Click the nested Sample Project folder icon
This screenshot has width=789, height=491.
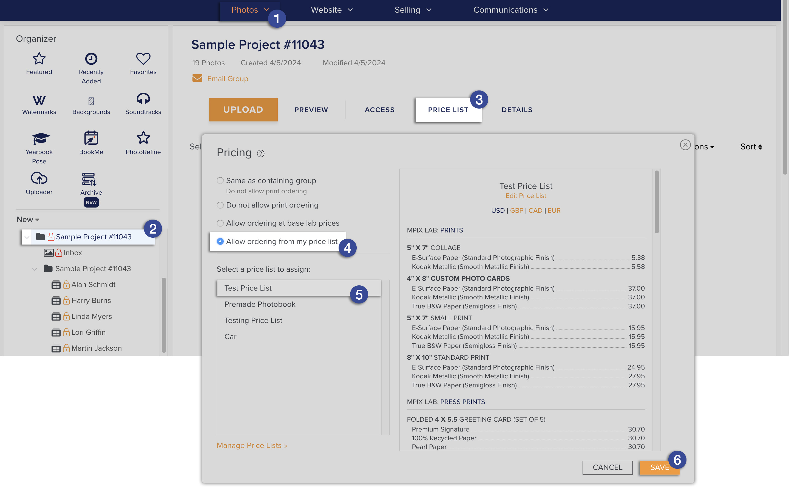[48, 268]
